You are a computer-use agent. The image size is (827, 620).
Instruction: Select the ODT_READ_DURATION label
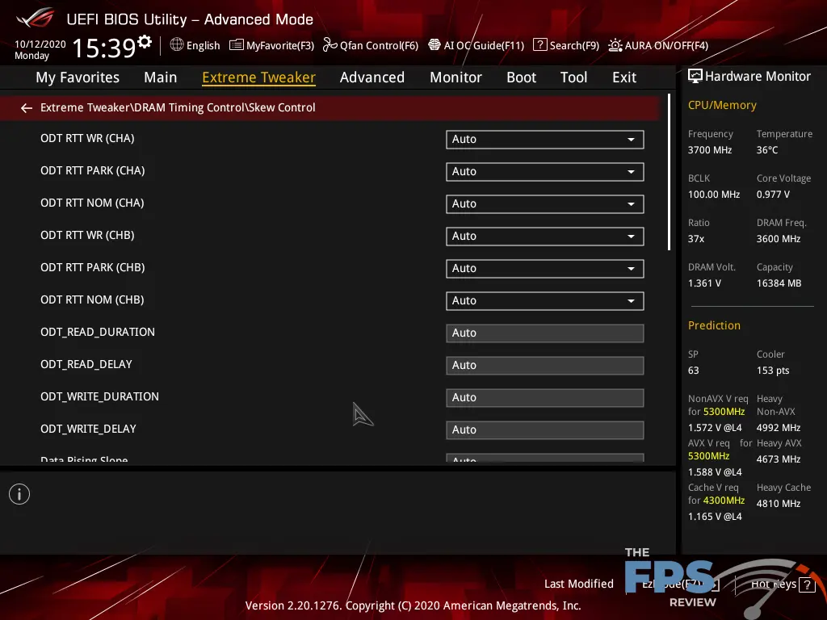(x=98, y=332)
